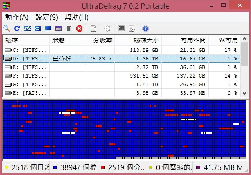The image size is (251, 175).
Task: Select drive D: [NTFS...] row
Action: pyautogui.click(x=122, y=59)
